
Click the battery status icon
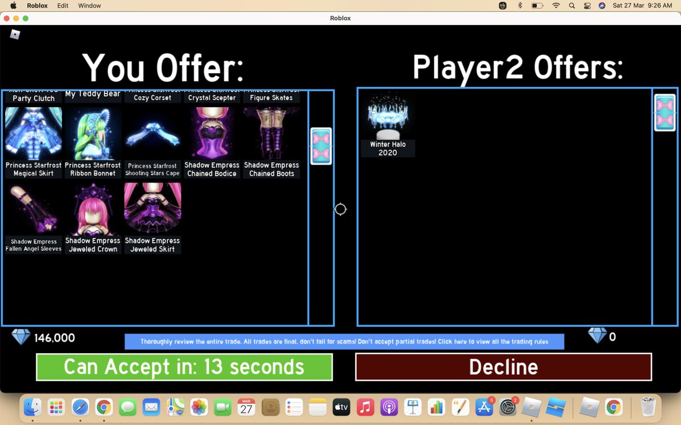(537, 6)
